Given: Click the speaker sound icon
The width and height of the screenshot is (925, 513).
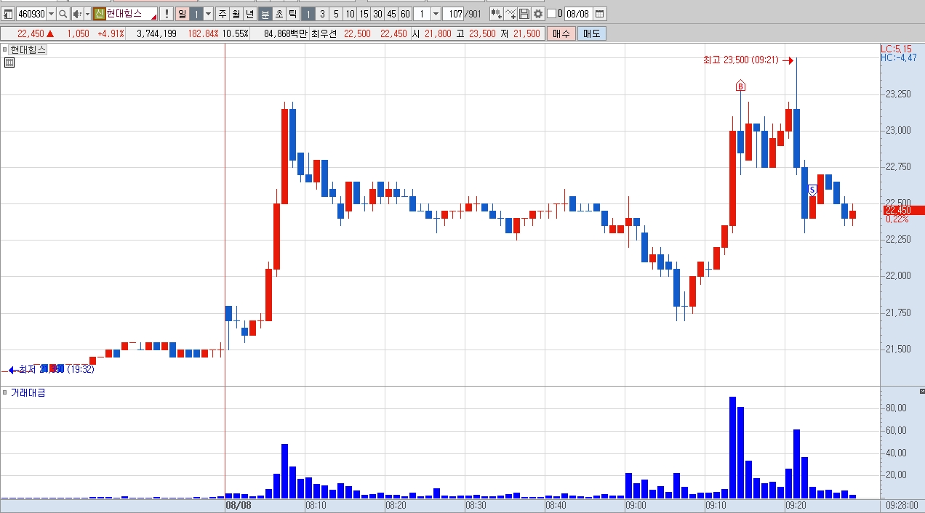Looking at the screenshot, I should tap(77, 14).
